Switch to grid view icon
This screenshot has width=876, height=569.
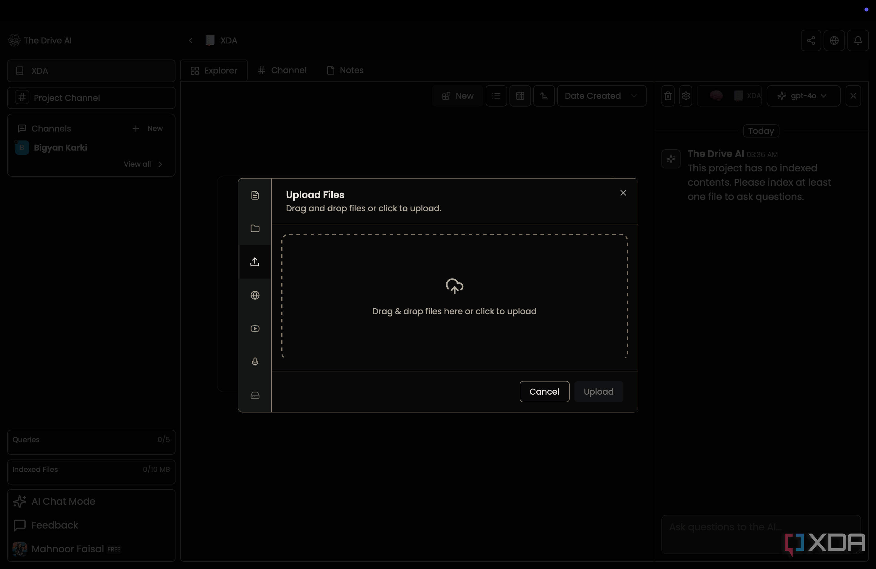pyautogui.click(x=520, y=96)
